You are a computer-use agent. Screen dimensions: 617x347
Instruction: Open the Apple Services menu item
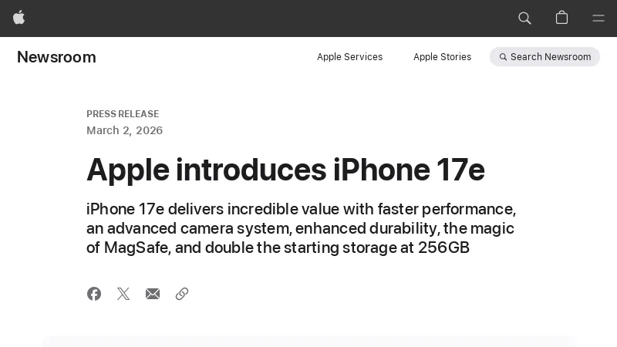349,57
